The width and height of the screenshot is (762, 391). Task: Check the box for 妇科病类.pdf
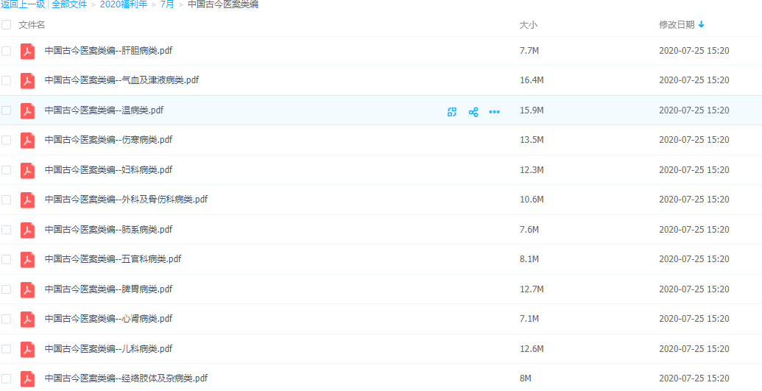[x=7, y=171]
